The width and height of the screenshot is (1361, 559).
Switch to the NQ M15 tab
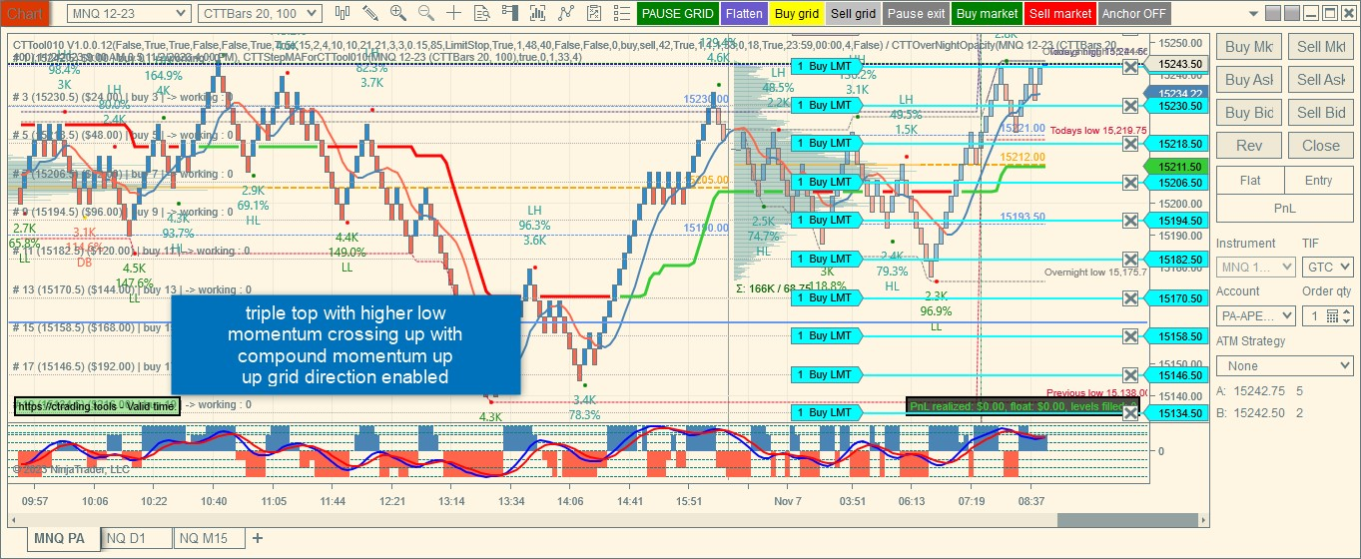[x=209, y=538]
